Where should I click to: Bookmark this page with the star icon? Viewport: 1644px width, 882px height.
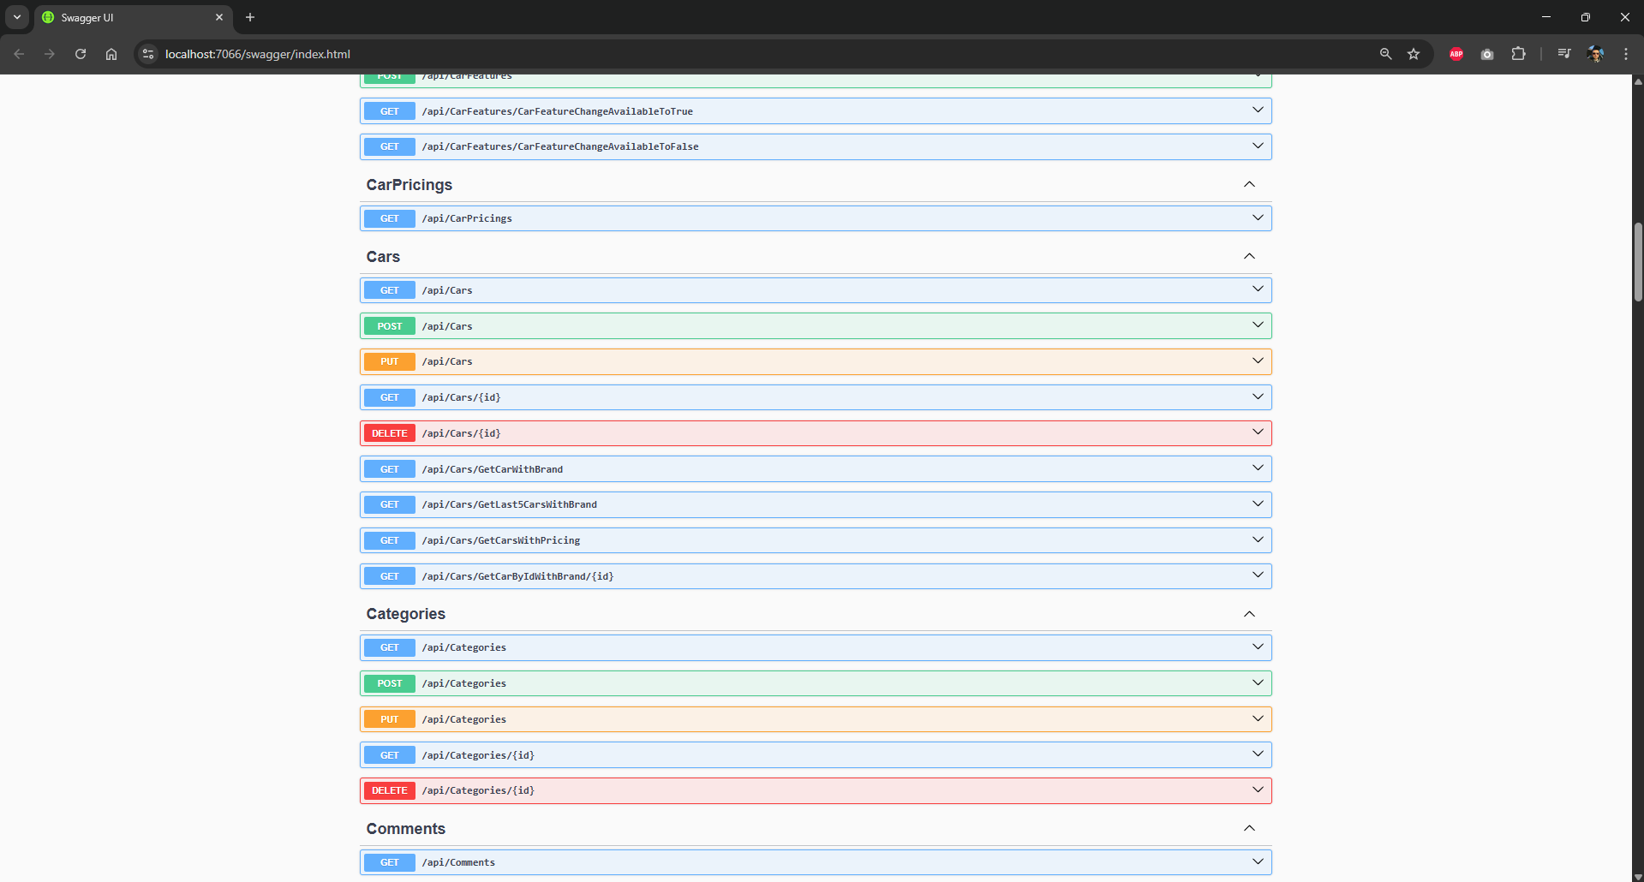[1414, 54]
